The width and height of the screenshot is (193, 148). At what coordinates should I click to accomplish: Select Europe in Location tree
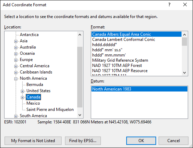(26, 60)
